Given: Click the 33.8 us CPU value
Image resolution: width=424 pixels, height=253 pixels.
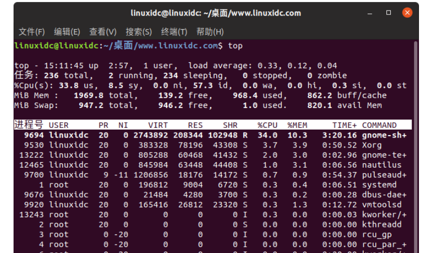Looking at the screenshot, I should [69, 85].
